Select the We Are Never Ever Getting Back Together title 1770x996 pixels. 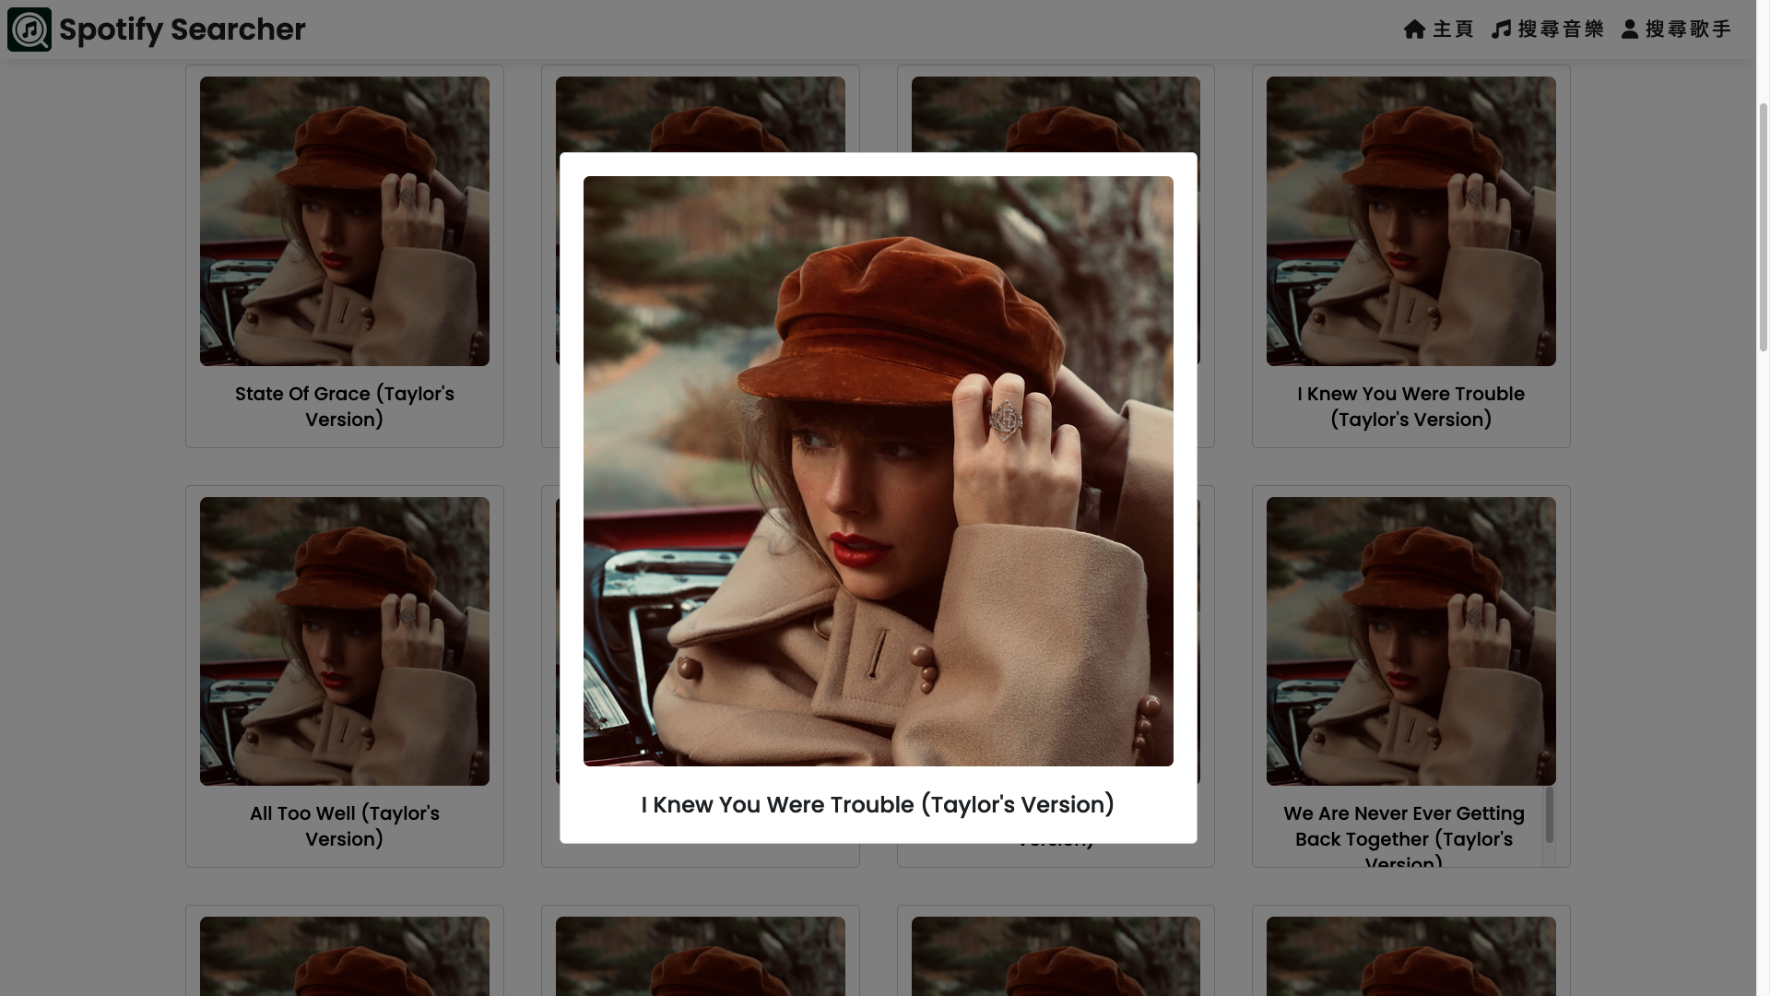pos(1404,835)
